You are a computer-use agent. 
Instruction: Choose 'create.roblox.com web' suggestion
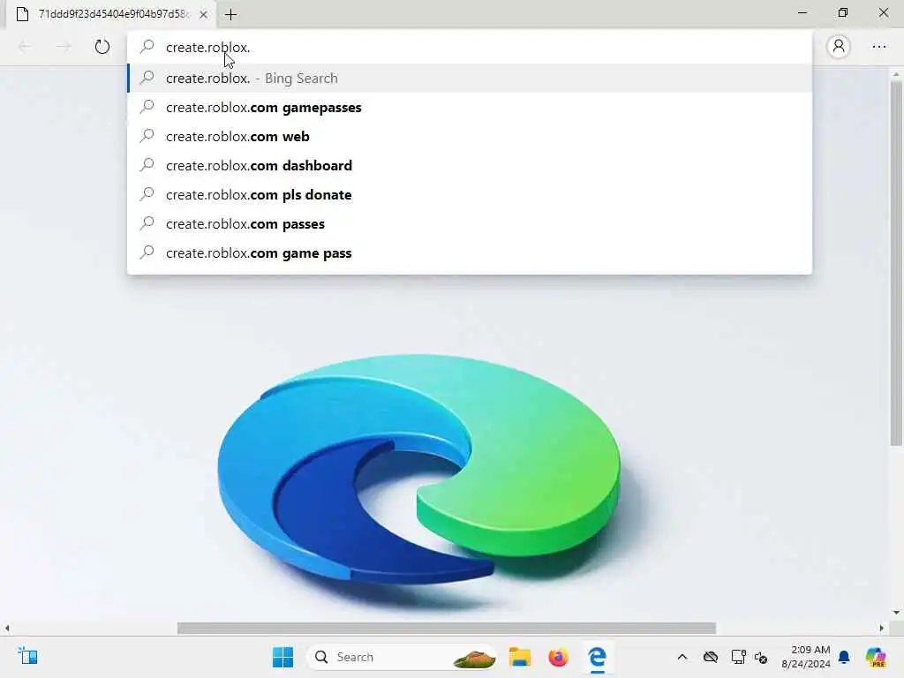pyautogui.click(x=470, y=137)
